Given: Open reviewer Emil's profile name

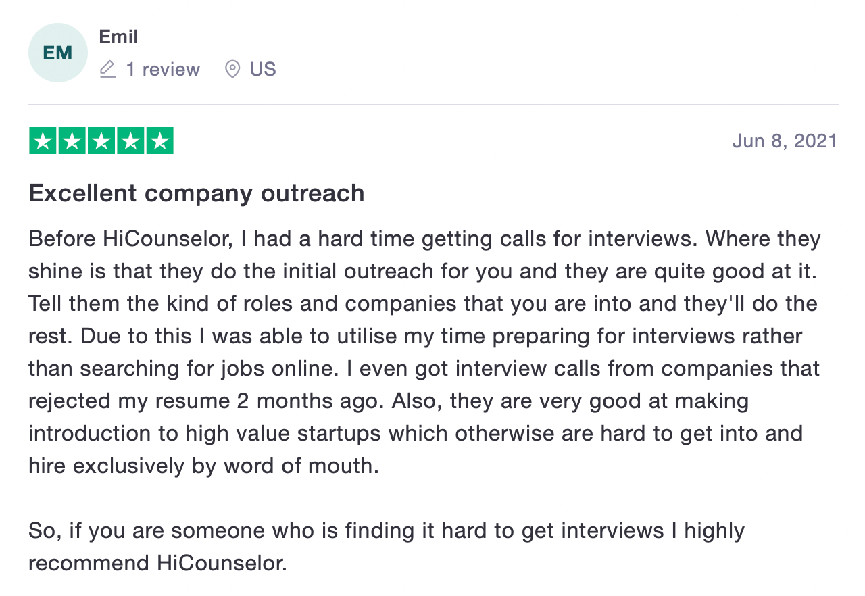Looking at the screenshot, I should point(118,36).
